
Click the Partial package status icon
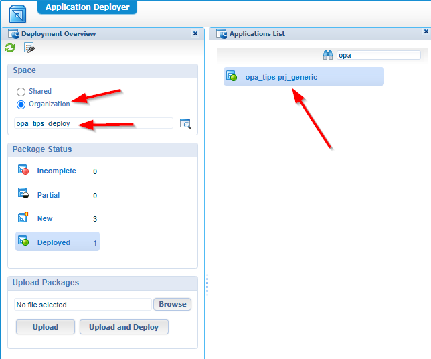23,194
